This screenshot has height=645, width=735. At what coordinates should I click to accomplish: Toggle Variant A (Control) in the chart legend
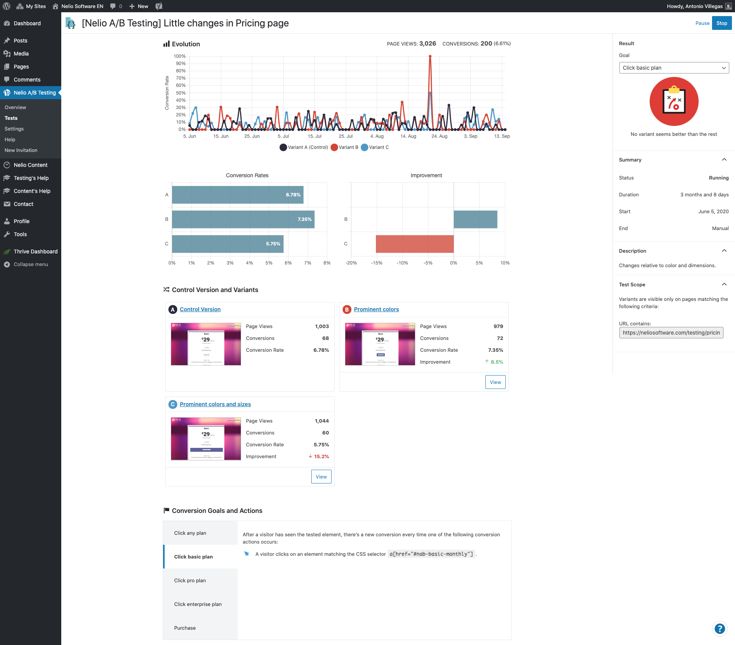[304, 147]
